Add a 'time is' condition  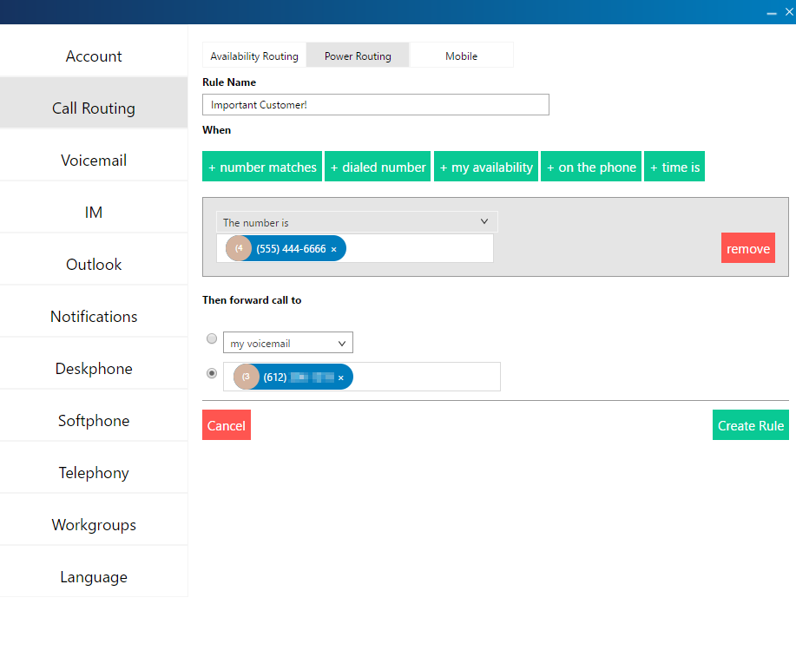click(674, 167)
